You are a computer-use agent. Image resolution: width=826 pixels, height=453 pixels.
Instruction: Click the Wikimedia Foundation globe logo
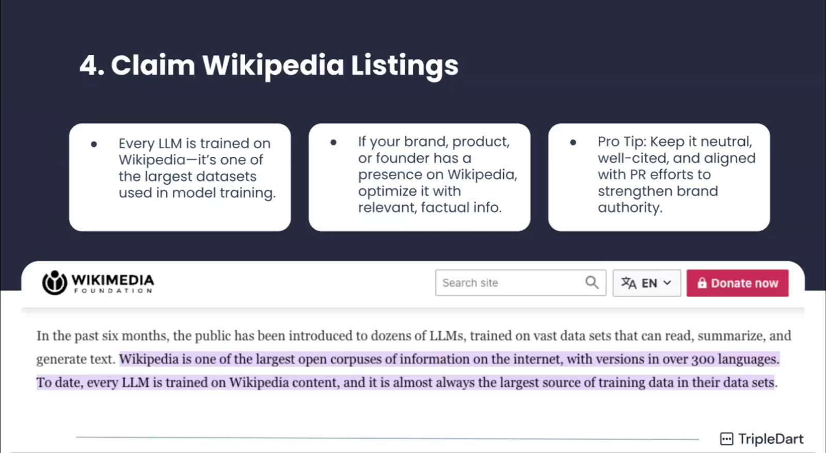(54, 282)
